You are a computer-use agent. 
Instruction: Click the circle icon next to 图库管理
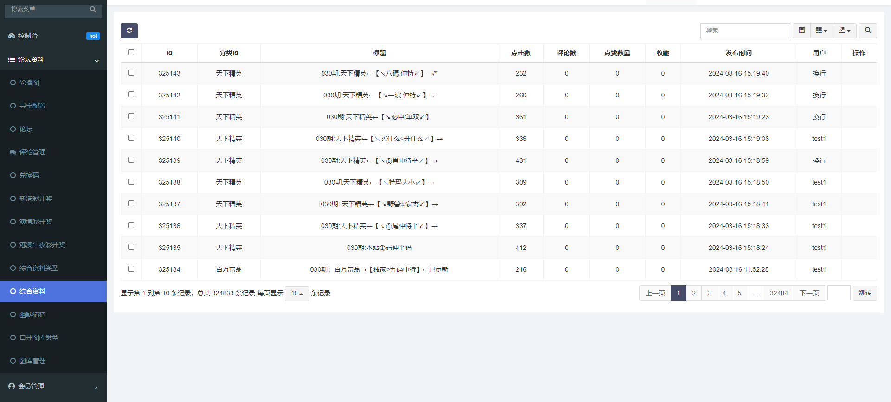[x=13, y=361]
